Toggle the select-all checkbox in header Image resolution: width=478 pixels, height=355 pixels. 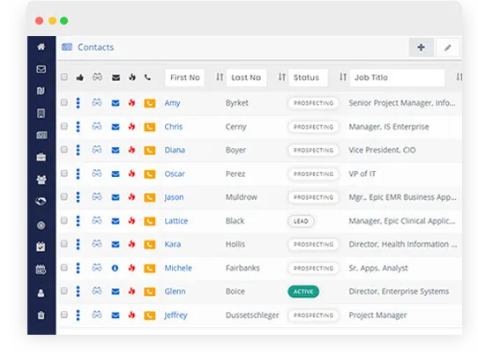click(x=64, y=77)
